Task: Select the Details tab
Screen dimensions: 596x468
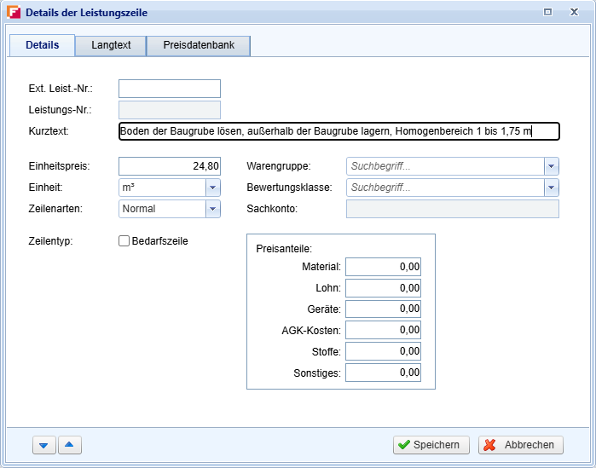Action: [43, 45]
